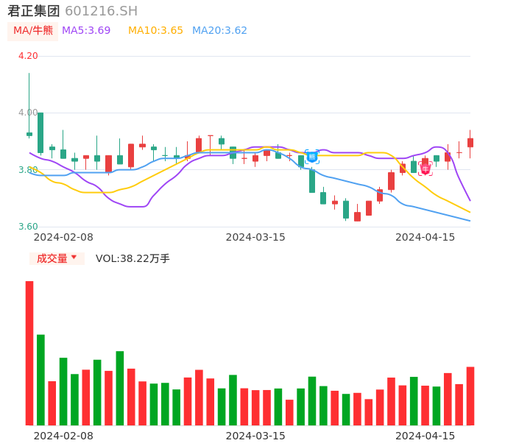
Task: Toggle the MA20 moving average legend
Action: coord(219,31)
